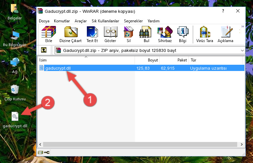The image size is (253, 163).
Task: Sort files by the İsim column header
Action: click(86, 60)
